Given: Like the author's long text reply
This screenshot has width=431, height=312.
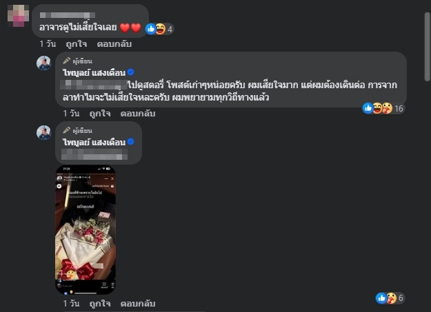Looking at the screenshot, I should click(100, 114).
